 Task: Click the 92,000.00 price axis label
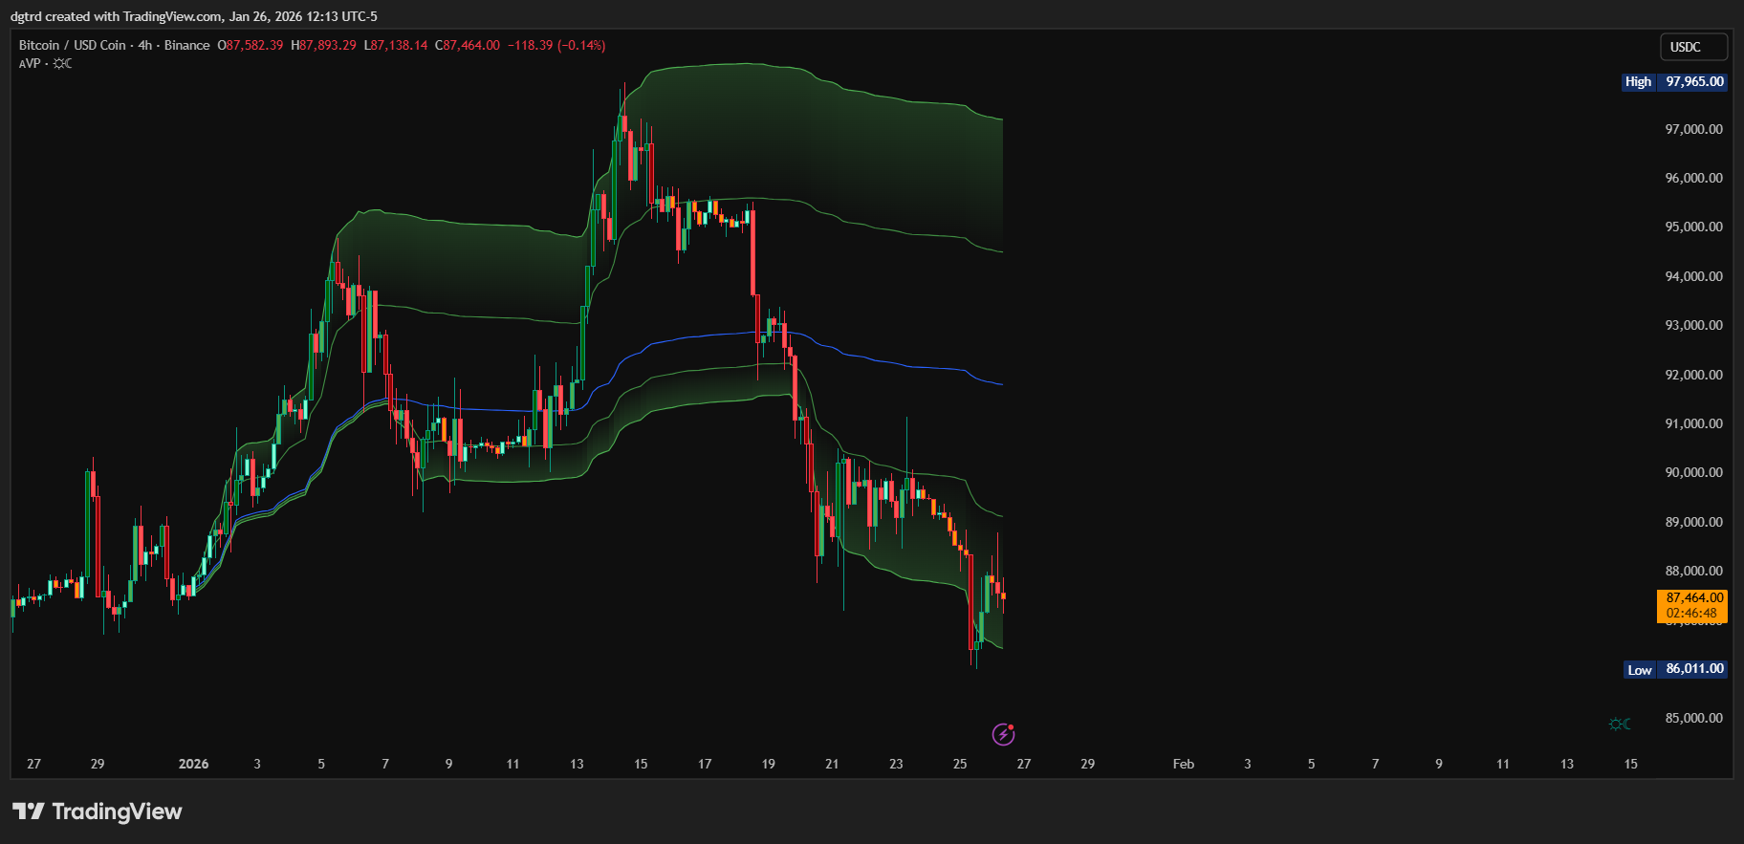point(1694,375)
